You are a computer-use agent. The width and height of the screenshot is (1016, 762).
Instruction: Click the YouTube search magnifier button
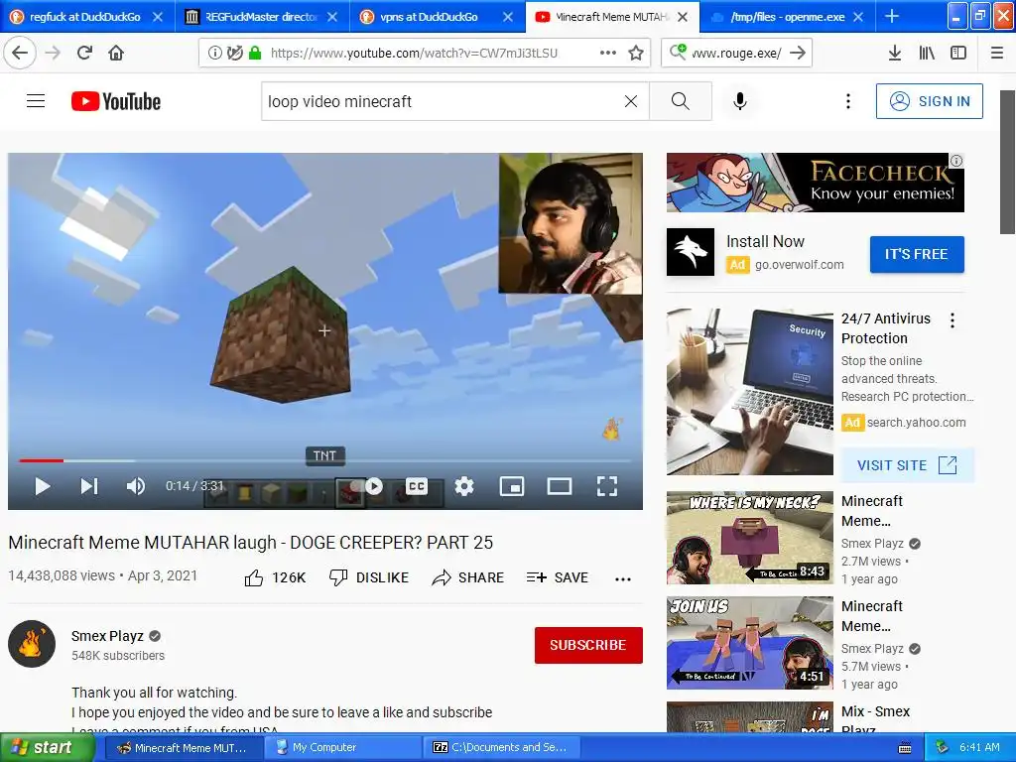pyautogui.click(x=681, y=101)
